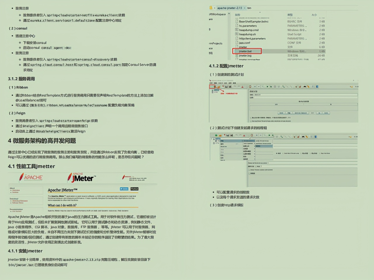Click the Shutdown icon in first JMeter toolbar
This screenshot has height=280, width=374.
(279, 87)
